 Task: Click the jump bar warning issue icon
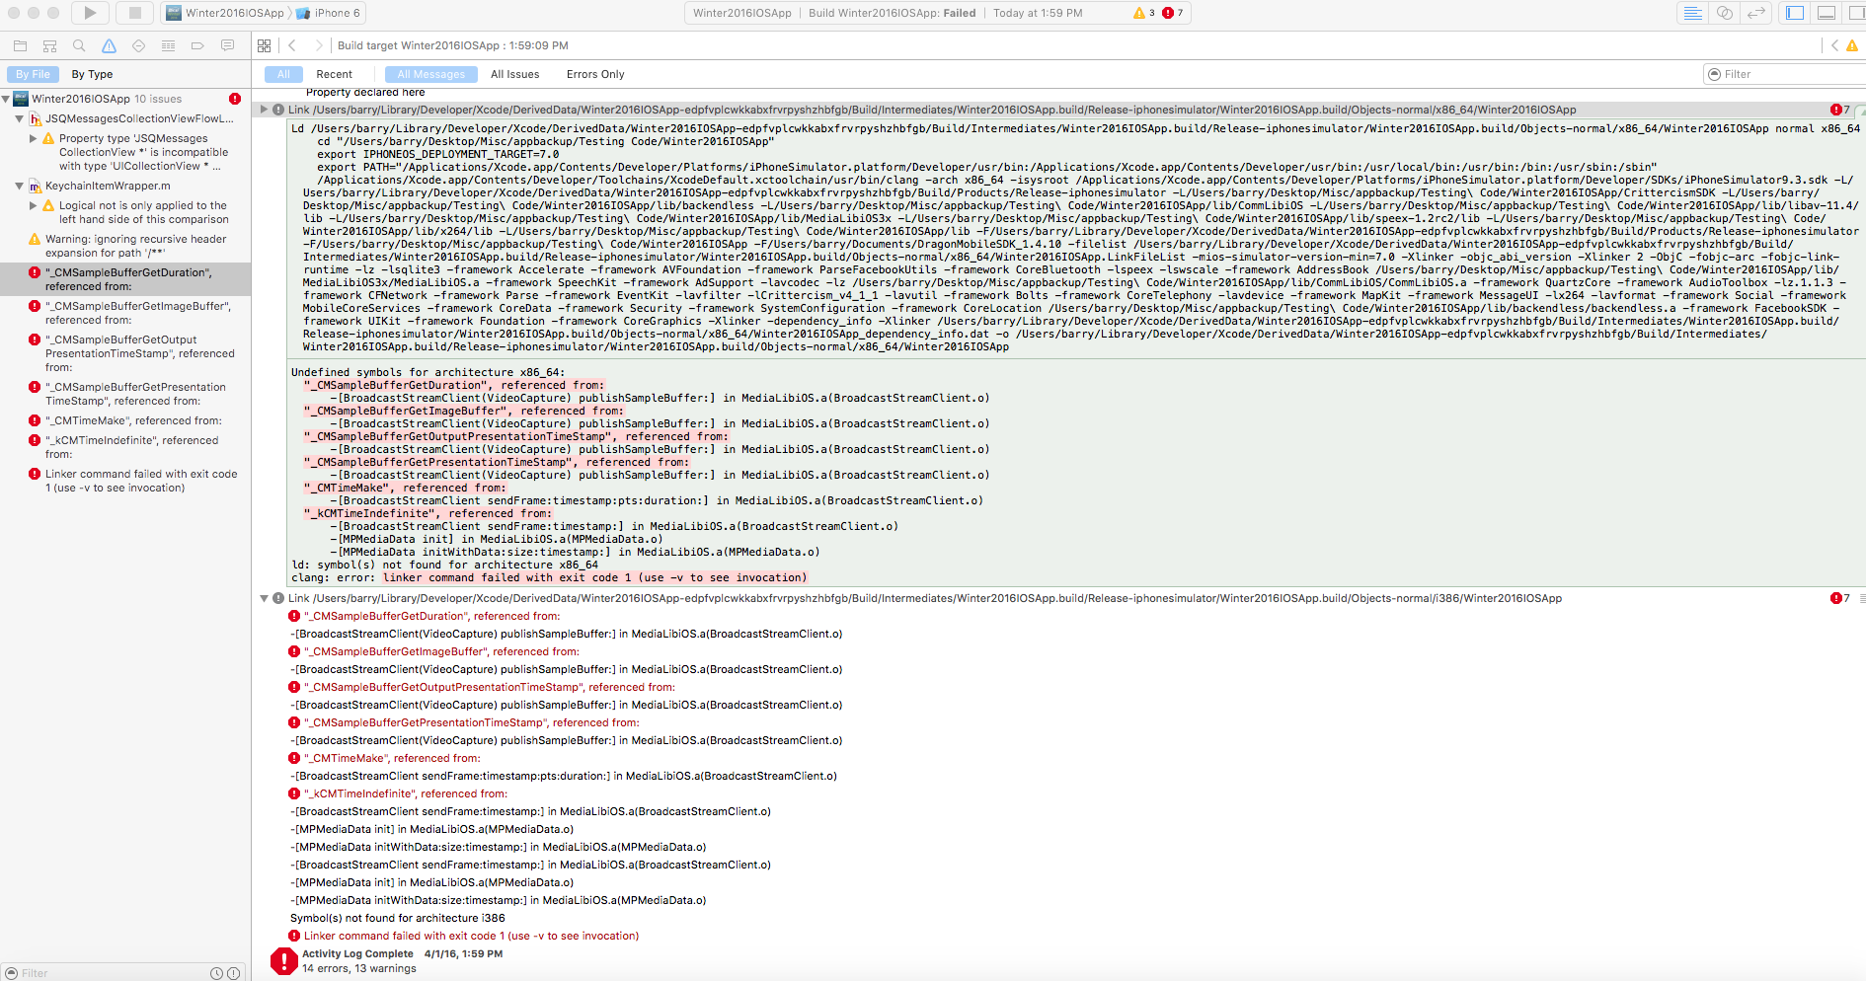pyautogui.click(x=1852, y=45)
